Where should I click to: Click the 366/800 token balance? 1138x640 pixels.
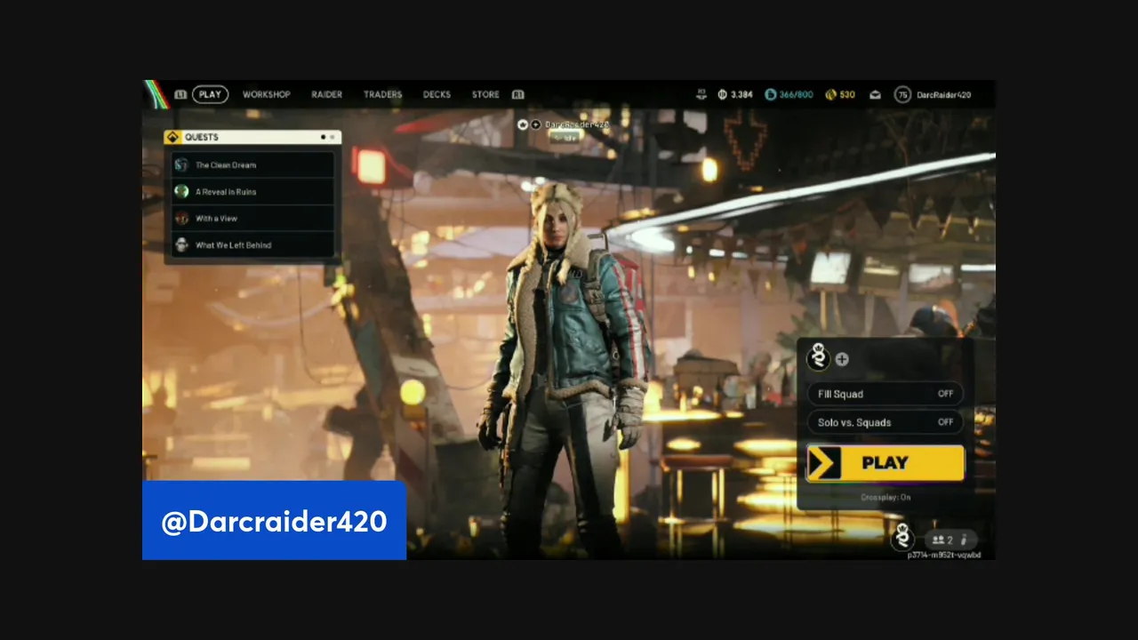pyautogui.click(x=796, y=94)
